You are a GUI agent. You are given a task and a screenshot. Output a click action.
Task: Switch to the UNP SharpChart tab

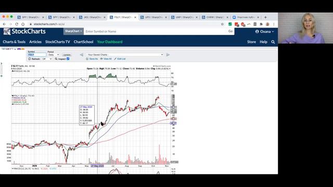click(x=184, y=17)
